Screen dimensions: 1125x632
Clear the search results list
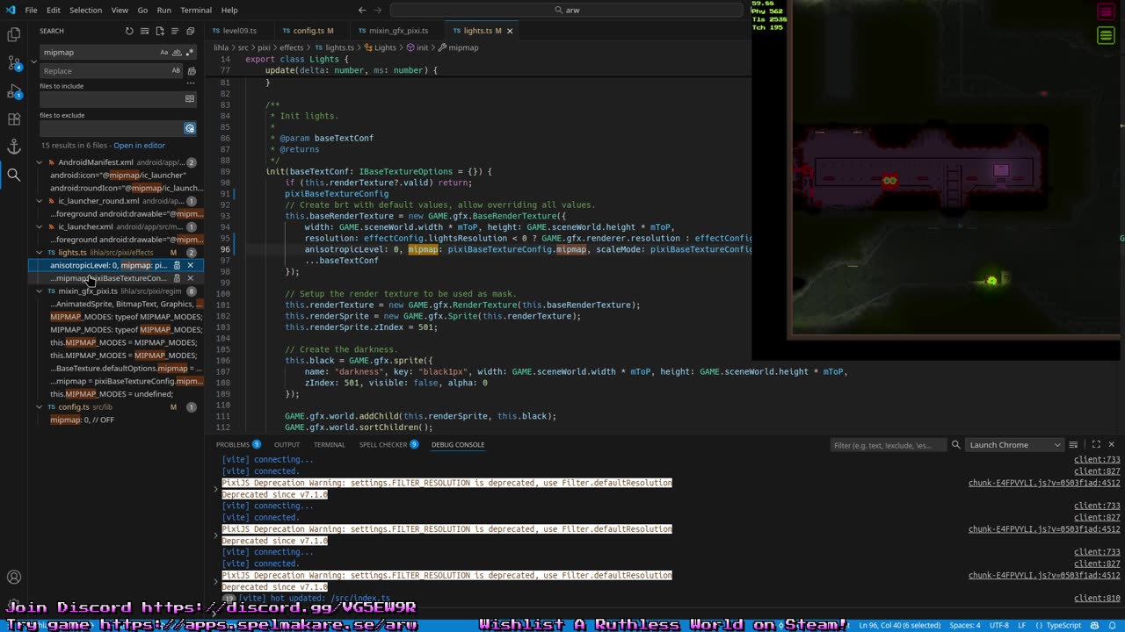144,31
